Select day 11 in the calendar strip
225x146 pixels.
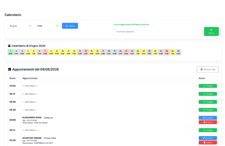[68, 52]
